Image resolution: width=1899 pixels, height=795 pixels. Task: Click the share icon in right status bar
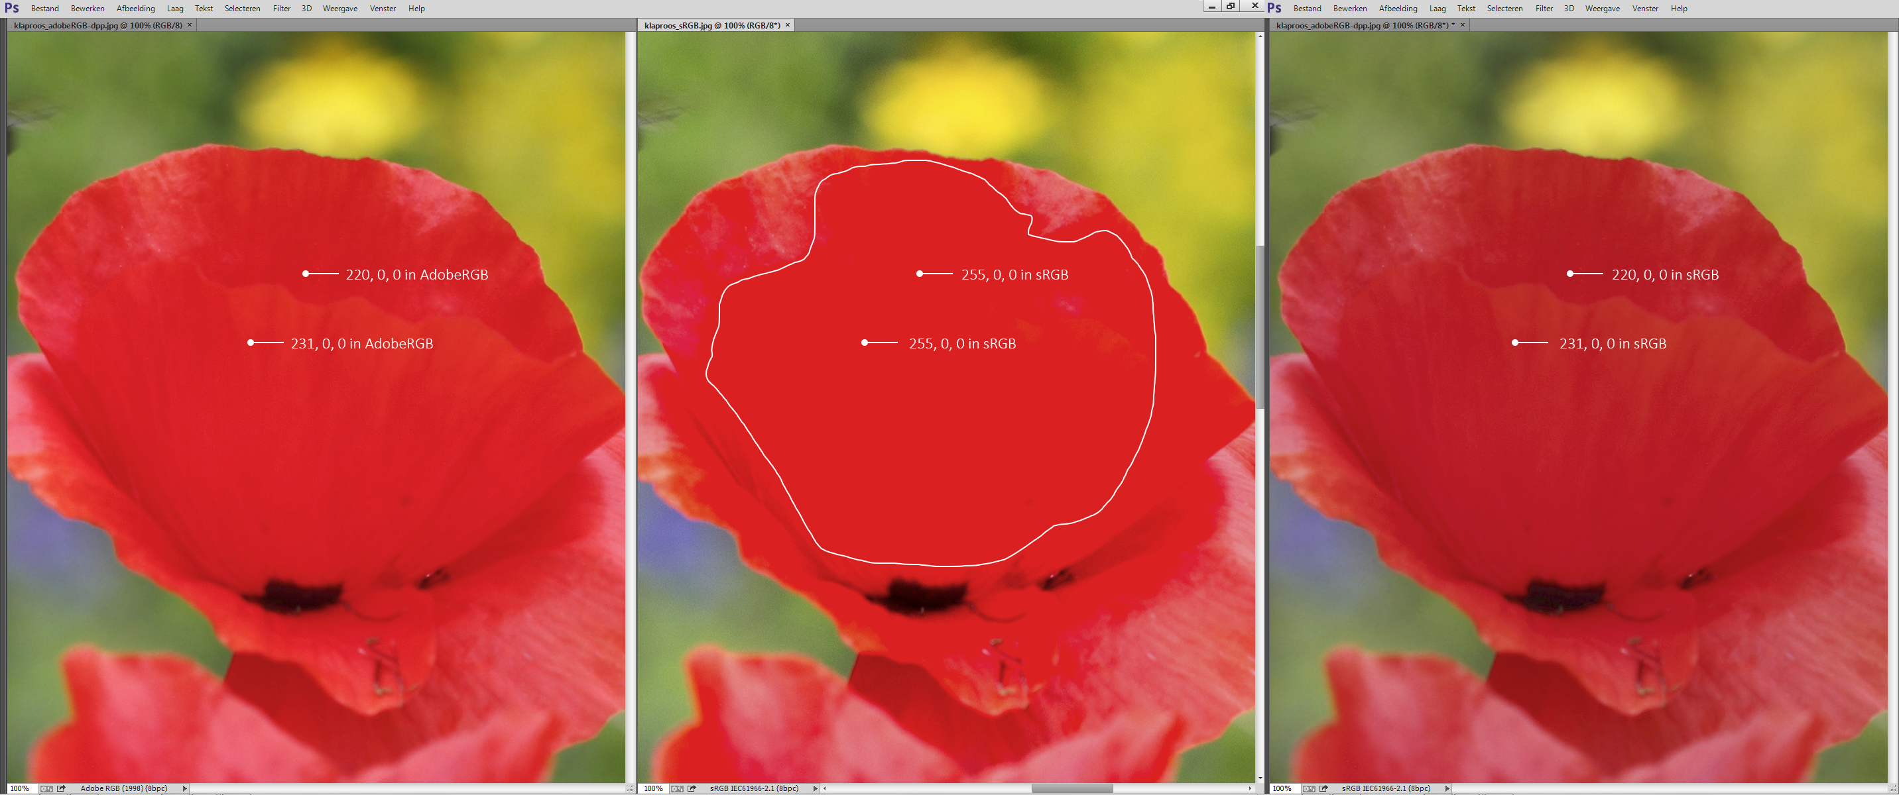[x=1324, y=788]
